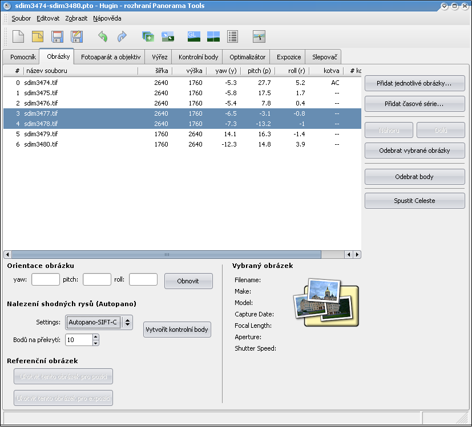Undo the last action with green arrow

pos(103,37)
